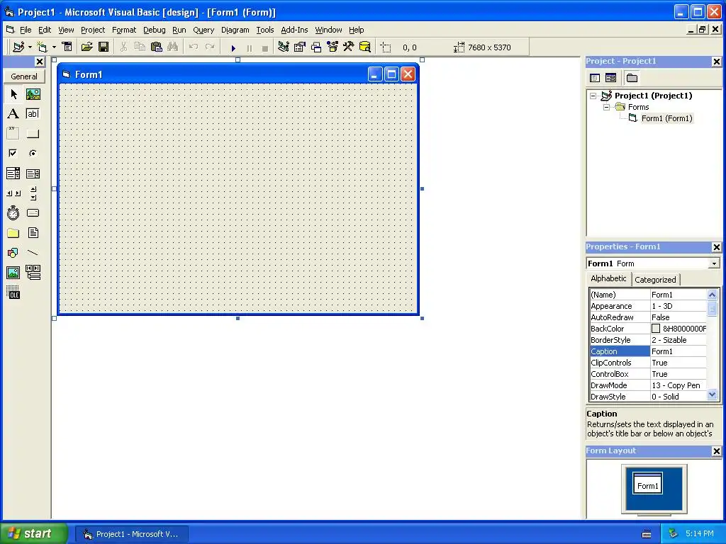Click Form1 thumbnail in Form Layout
Viewport: 726px width, 544px height.
pos(647,483)
